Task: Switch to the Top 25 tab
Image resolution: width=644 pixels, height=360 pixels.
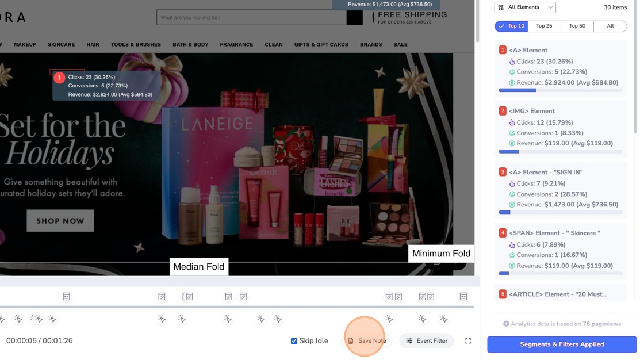Action: [x=544, y=26]
